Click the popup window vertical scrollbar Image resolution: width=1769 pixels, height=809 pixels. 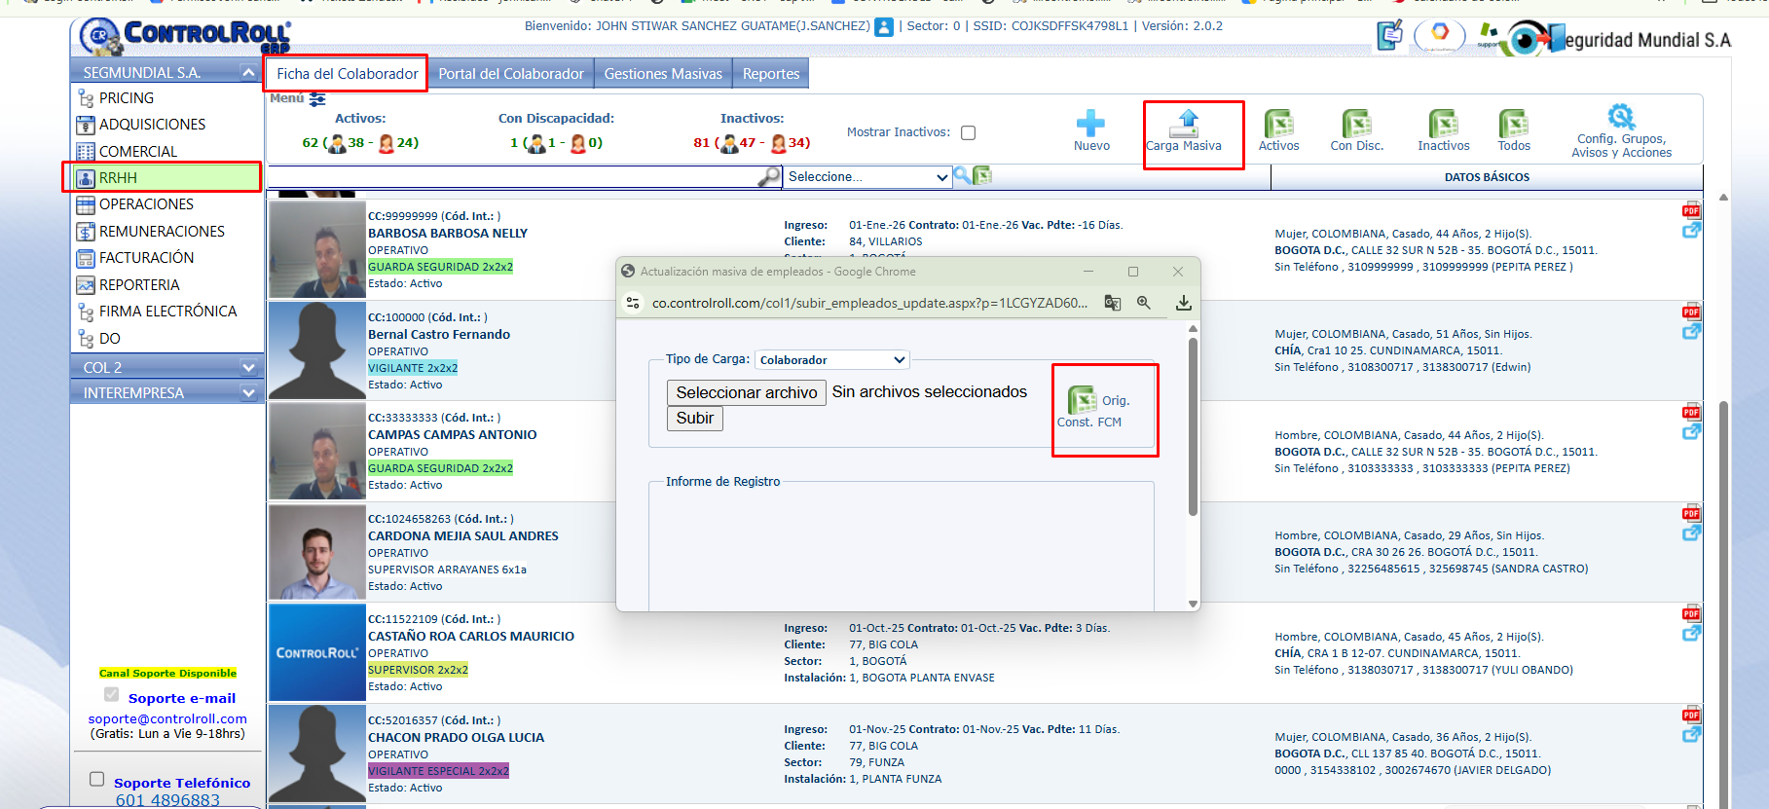1193,424
